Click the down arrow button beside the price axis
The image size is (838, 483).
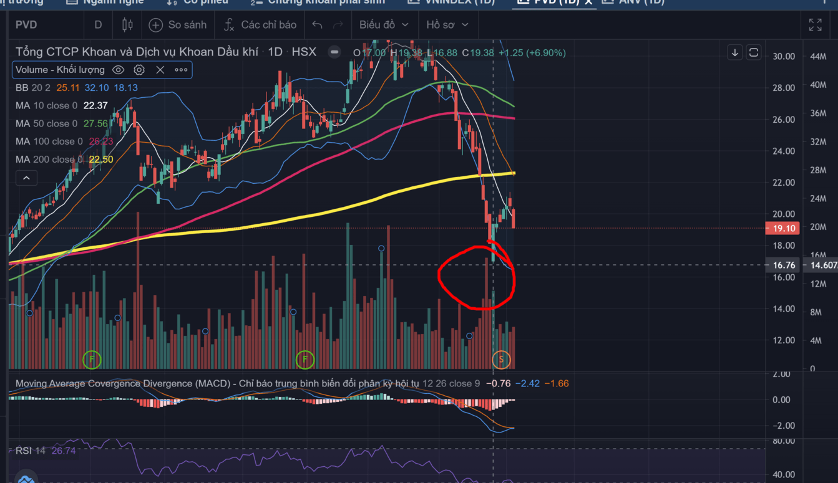click(735, 52)
